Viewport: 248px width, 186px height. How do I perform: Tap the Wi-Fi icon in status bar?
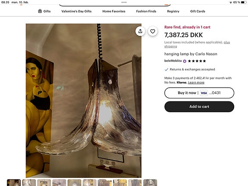tap(231, 3)
